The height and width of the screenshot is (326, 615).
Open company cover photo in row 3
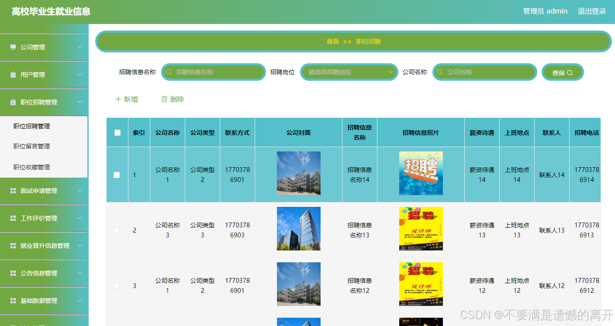coord(299,284)
